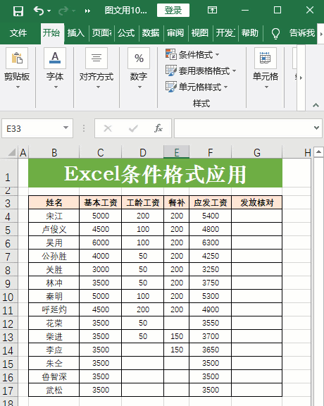Image resolution: width=324 pixels, height=406 pixels.
Task: Click the Redo arrow icon
Action: coord(63,11)
